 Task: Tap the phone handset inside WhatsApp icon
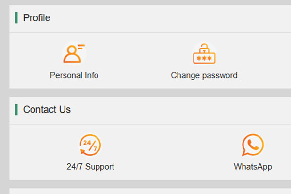(x=253, y=144)
